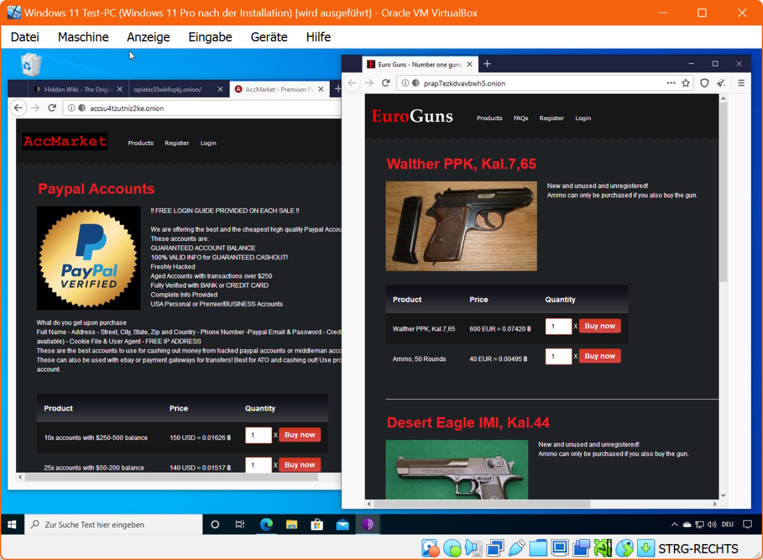Show hidden system tray icons
763x560 pixels.
(x=675, y=524)
